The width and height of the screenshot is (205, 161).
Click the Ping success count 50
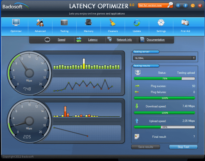(x=193, y=86)
